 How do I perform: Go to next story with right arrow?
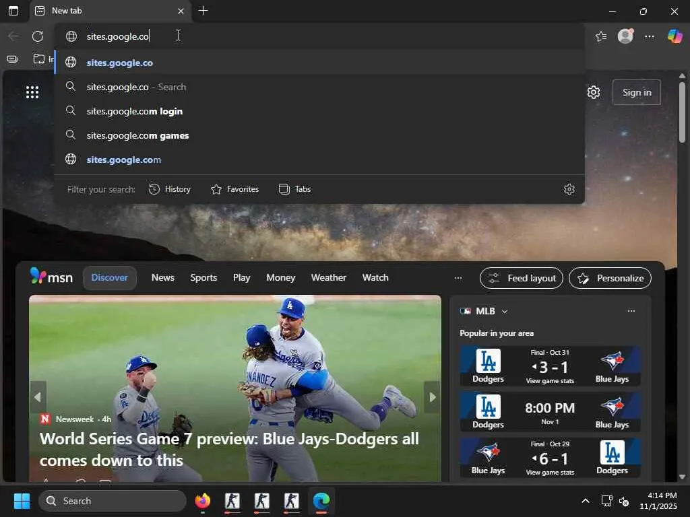(x=432, y=397)
